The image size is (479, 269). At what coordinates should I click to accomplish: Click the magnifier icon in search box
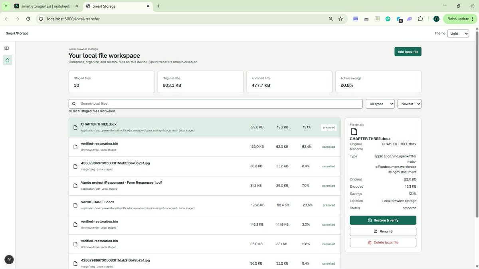tap(74, 104)
